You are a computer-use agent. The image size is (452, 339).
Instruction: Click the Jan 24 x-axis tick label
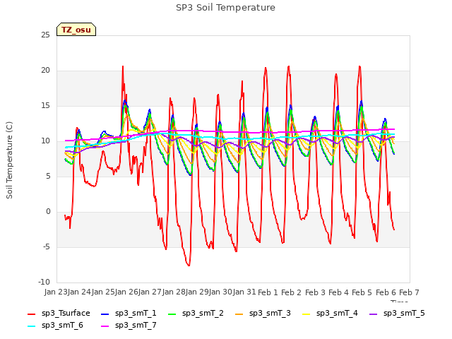click(x=79, y=292)
